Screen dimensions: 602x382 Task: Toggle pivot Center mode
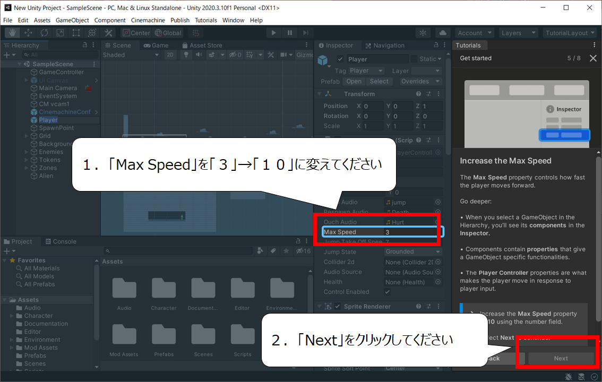click(x=136, y=33)
